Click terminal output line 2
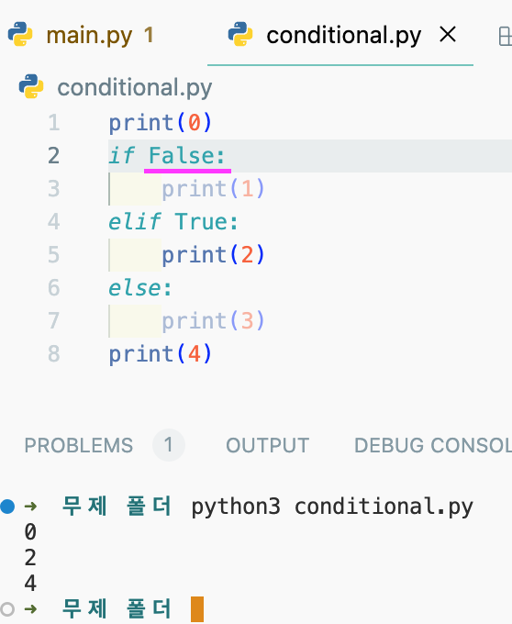 click(x=30, y=558)
